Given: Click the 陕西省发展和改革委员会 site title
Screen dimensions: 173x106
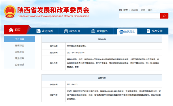Looking at the screenshot, I should 53,10.
